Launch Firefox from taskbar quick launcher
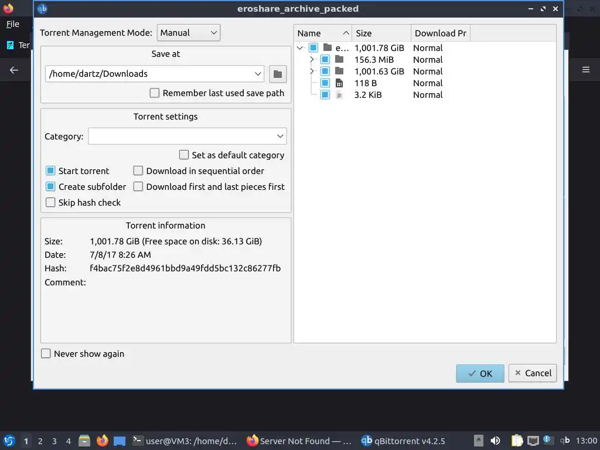Viewport: 600px width, 450px height. point(102,441)
